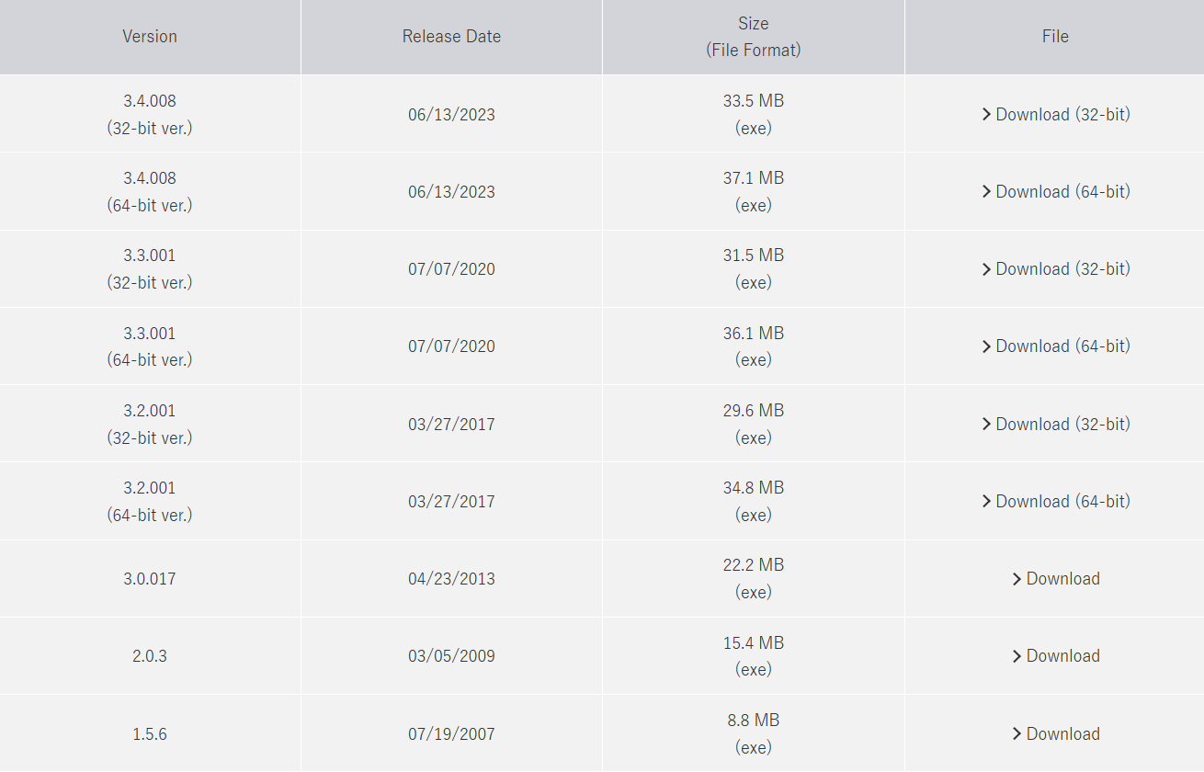The width and height of the screenshot is (1204, 772).
Task: Download version 3.2.001 32-bit installer
Action: click(1062, 425)
